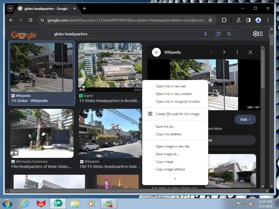Click the forward navigation arrow
279x209 pixels.
(x=21, y=20)
